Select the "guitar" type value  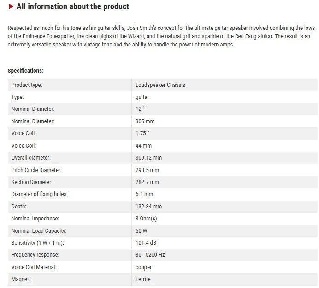(142, 97)
